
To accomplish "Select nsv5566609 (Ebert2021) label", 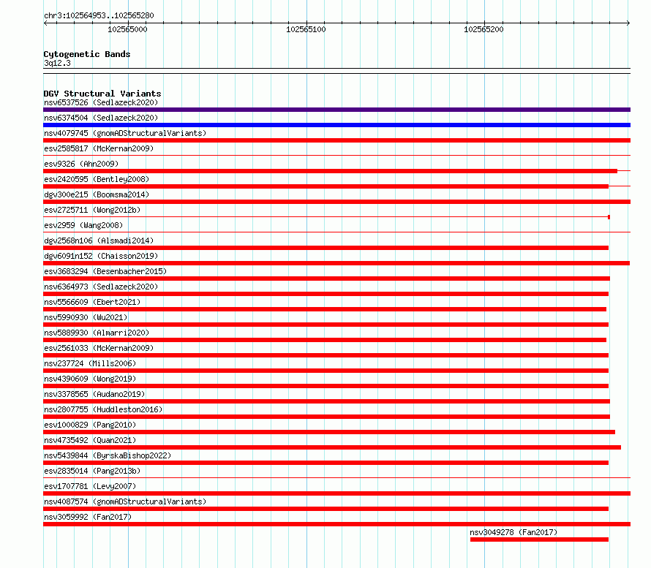I will [x=92, y=302].
